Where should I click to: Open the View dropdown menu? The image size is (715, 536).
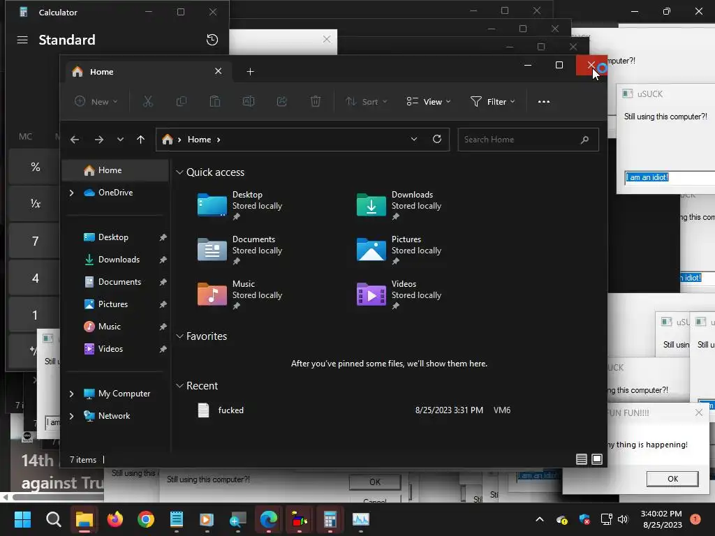point(428,101)
